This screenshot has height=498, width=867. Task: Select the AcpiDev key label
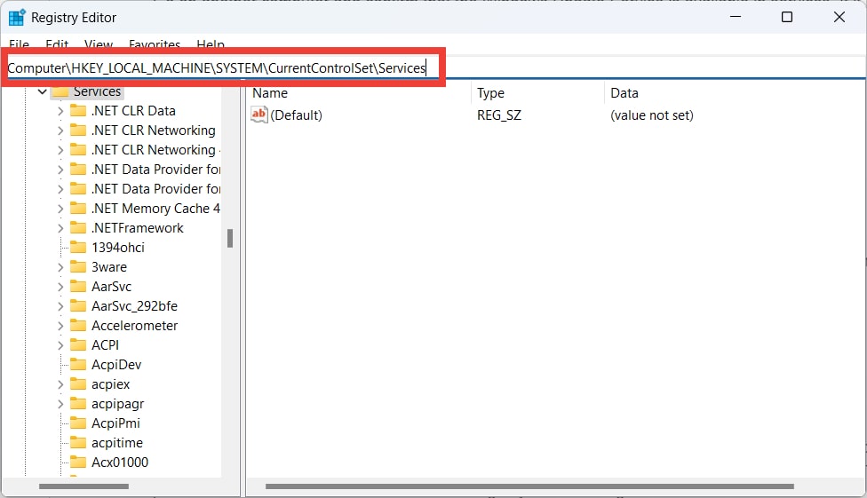point(116,364)
